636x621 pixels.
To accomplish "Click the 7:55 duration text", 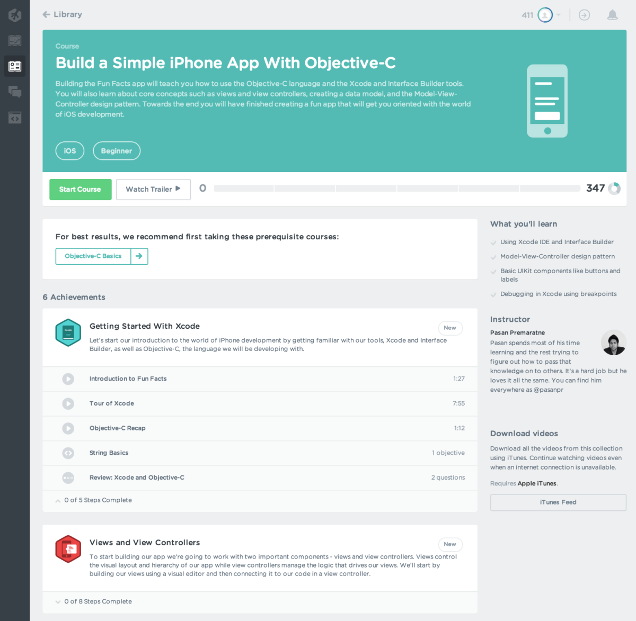I will (x=459, y=403).
